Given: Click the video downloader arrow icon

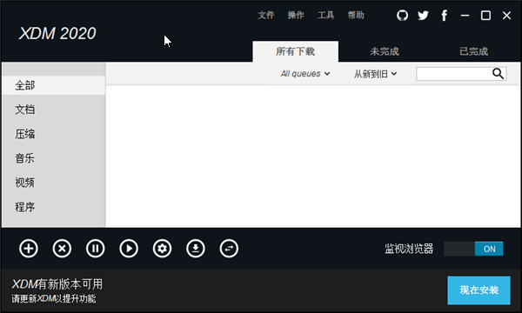Looking at the screenshot, I should click(x=196, y=249).
